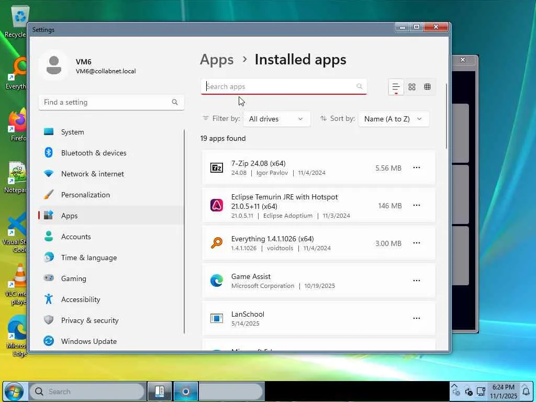Click the '19 apps found' text

223,138
